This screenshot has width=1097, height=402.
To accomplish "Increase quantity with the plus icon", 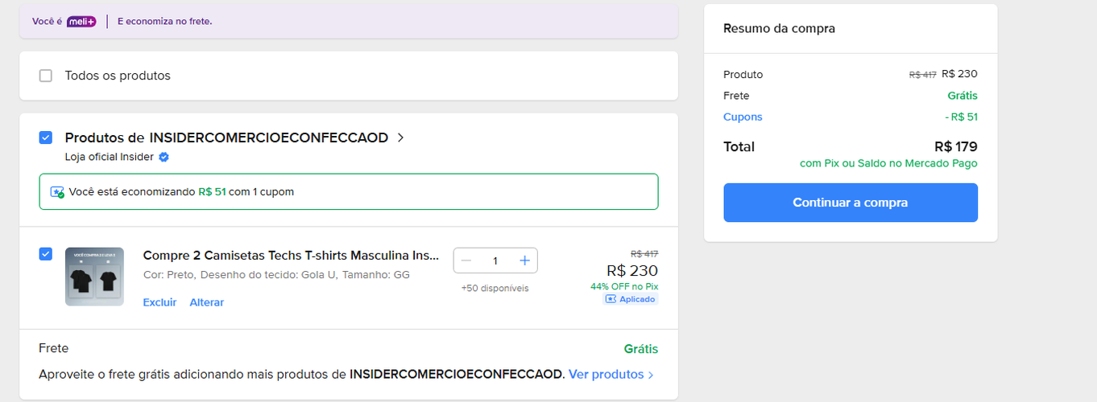I will (x=524, y=260).
